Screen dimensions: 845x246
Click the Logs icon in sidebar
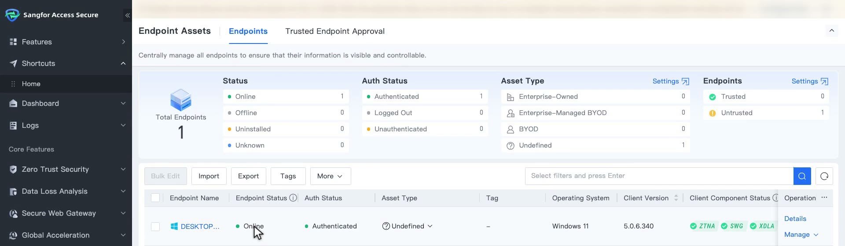(13, 125)
